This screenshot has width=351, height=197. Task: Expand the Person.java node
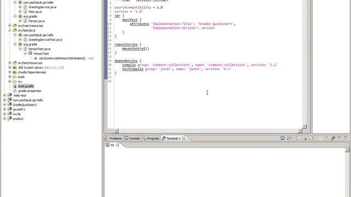[20, 21]
